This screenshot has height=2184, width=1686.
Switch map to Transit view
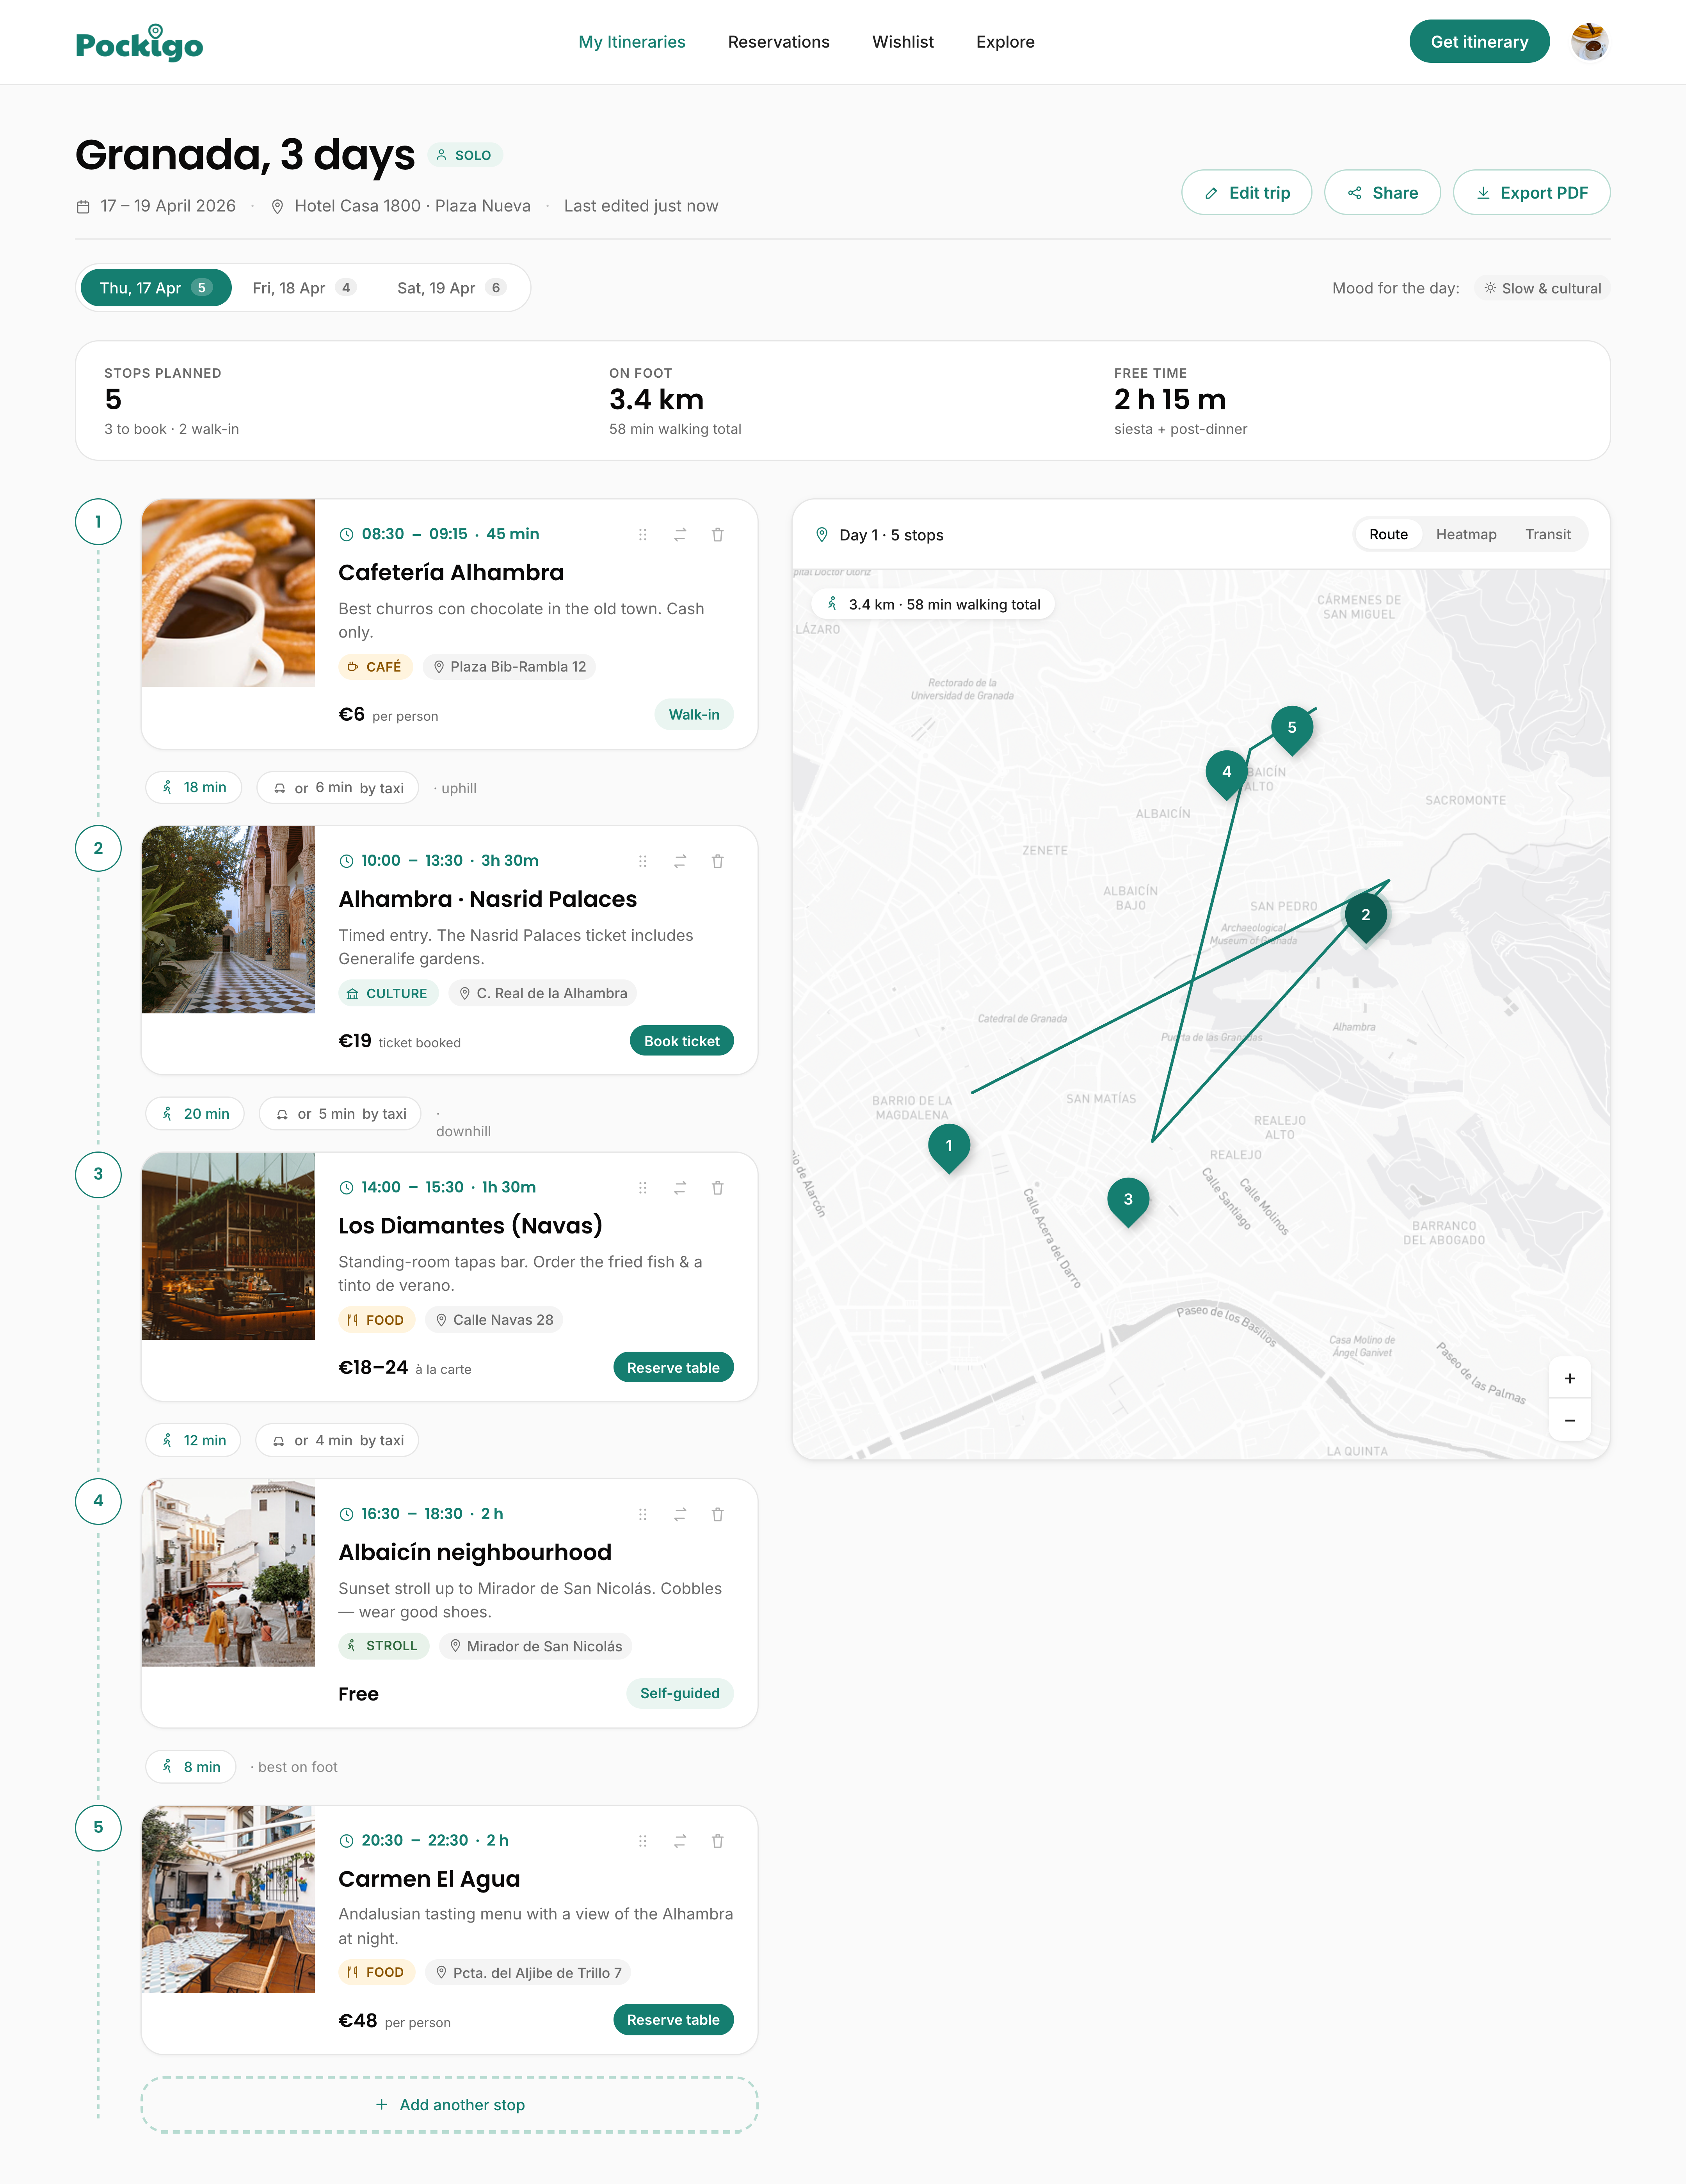point(1547,534)
